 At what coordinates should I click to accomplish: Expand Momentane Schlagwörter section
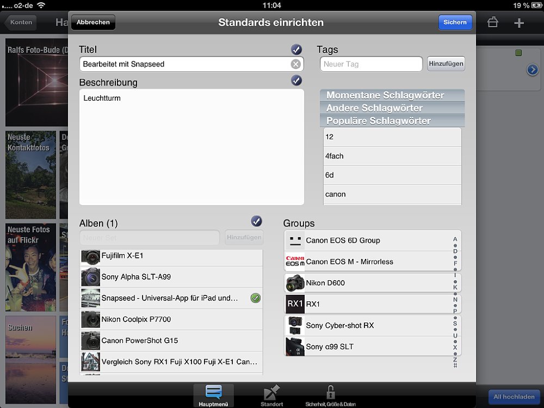point(392,95)
